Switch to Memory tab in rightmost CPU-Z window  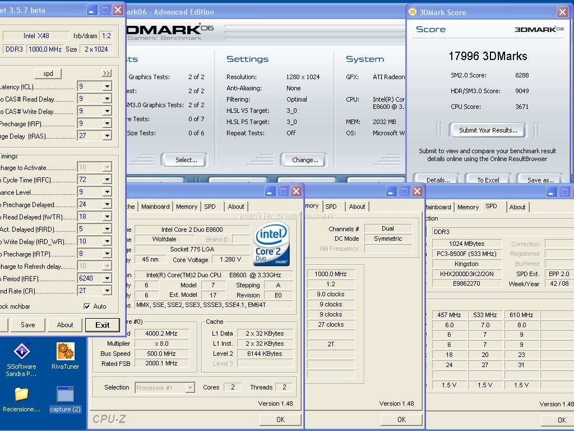click(x=468, y=207)
